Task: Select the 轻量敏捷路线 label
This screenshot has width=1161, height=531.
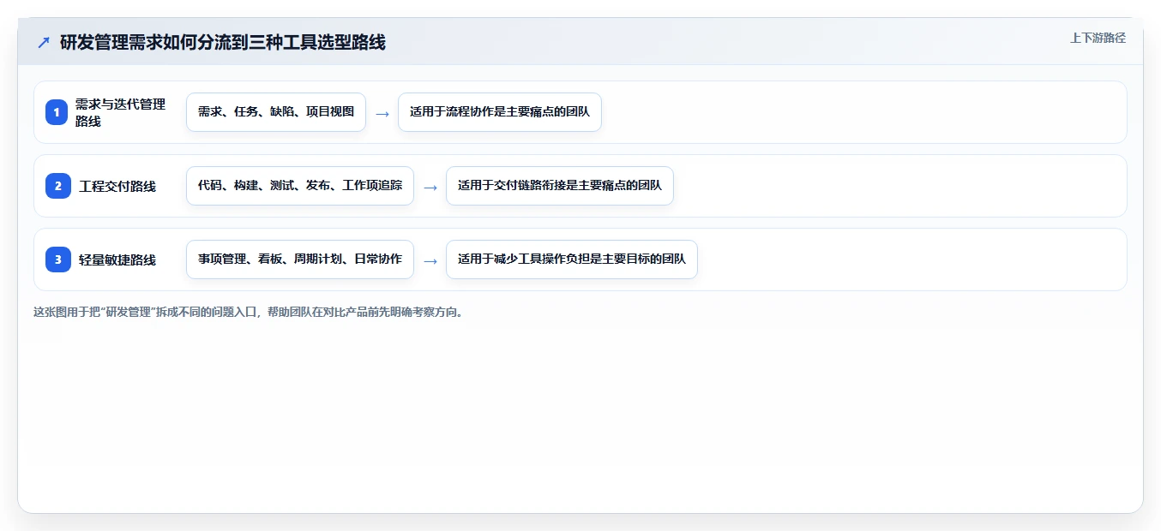Action: point(117,260)
